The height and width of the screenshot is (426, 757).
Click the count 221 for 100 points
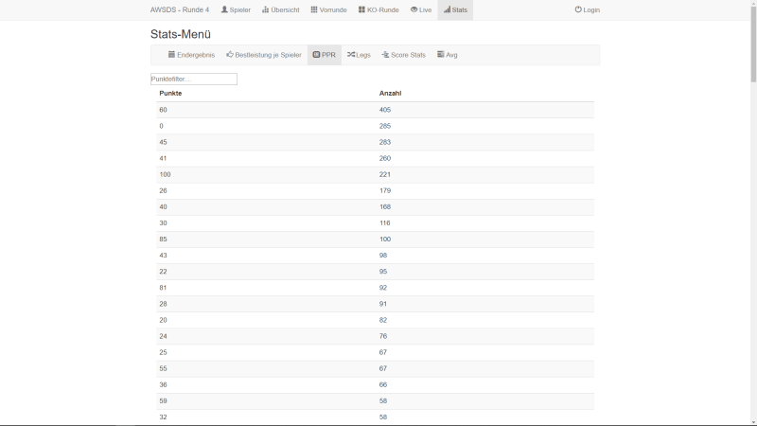click(x=385, y=174)
